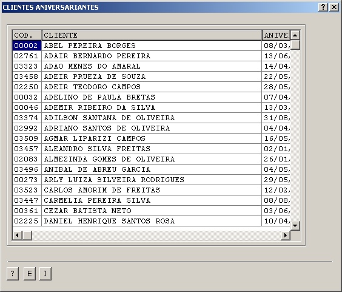Select ALEANDRO SILVA FREITAS row
The image size is (342, 292).
click(152, 149)
